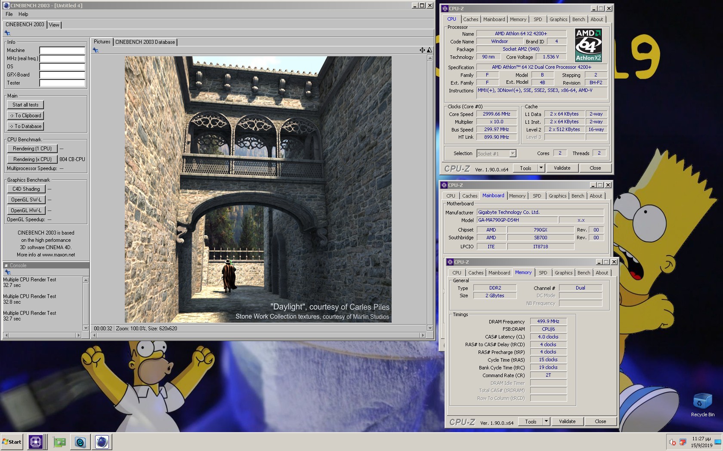Run C4D Shading benchmark

click(x=26, y=189)
